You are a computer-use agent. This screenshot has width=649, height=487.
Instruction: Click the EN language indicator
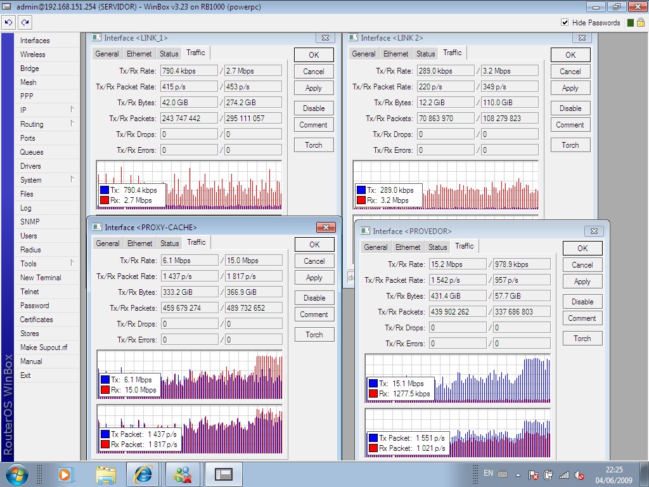(x=489, y=473)
